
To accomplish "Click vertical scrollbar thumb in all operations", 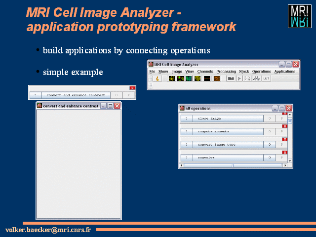I will pos(290,121).
